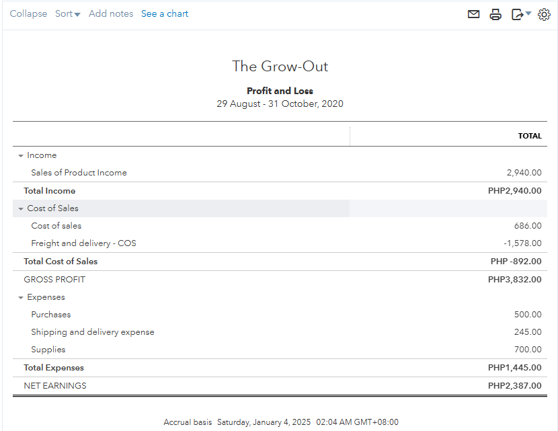
Task: Open Sales of Product Income amount 2,940.00
Action: pyautogui.click(x=524, y=173)
